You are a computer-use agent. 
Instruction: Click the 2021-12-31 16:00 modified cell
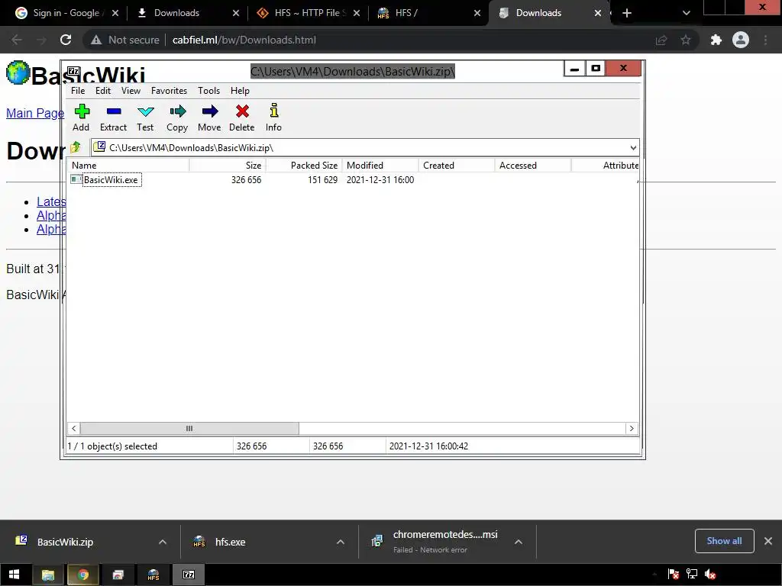pyautogui.click(x=380, y=180)
